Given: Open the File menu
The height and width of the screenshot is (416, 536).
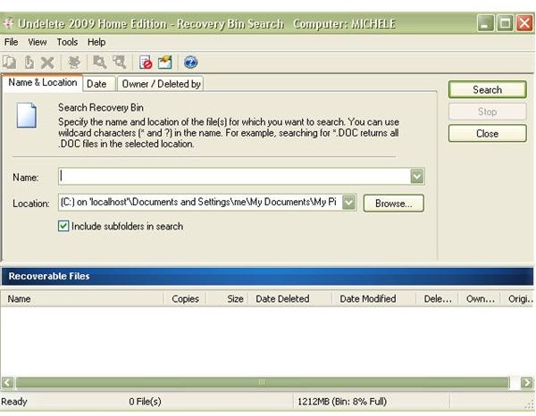Looking at the screenshot, I should point(12,42).
